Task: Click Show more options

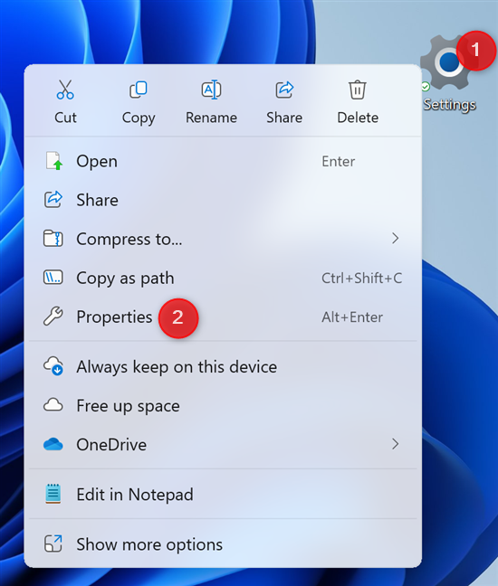Action: 223,544
